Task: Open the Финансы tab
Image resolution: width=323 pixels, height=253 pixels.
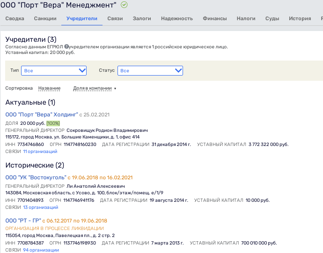Action: click(x=215, y=19)
